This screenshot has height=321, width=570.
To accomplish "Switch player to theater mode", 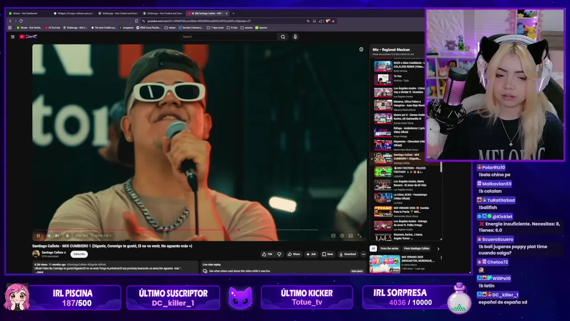I will 351,235.
